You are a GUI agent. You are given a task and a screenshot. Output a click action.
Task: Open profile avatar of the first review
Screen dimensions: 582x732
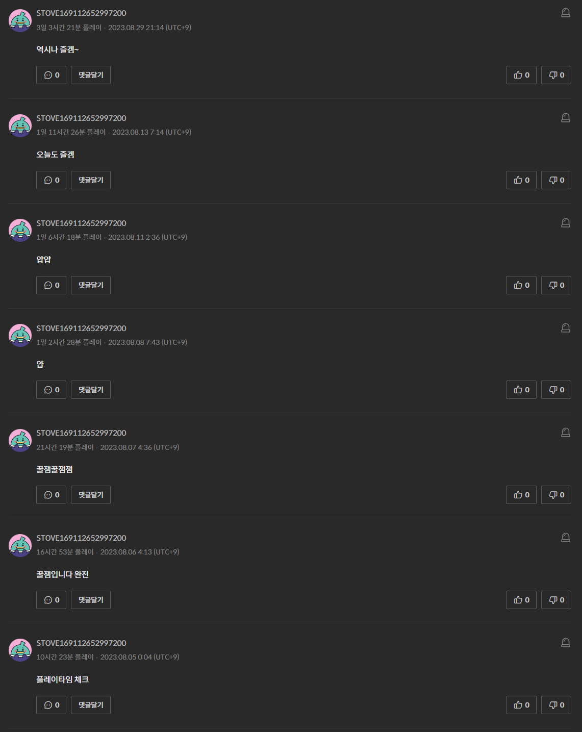[x=20, y=20]
